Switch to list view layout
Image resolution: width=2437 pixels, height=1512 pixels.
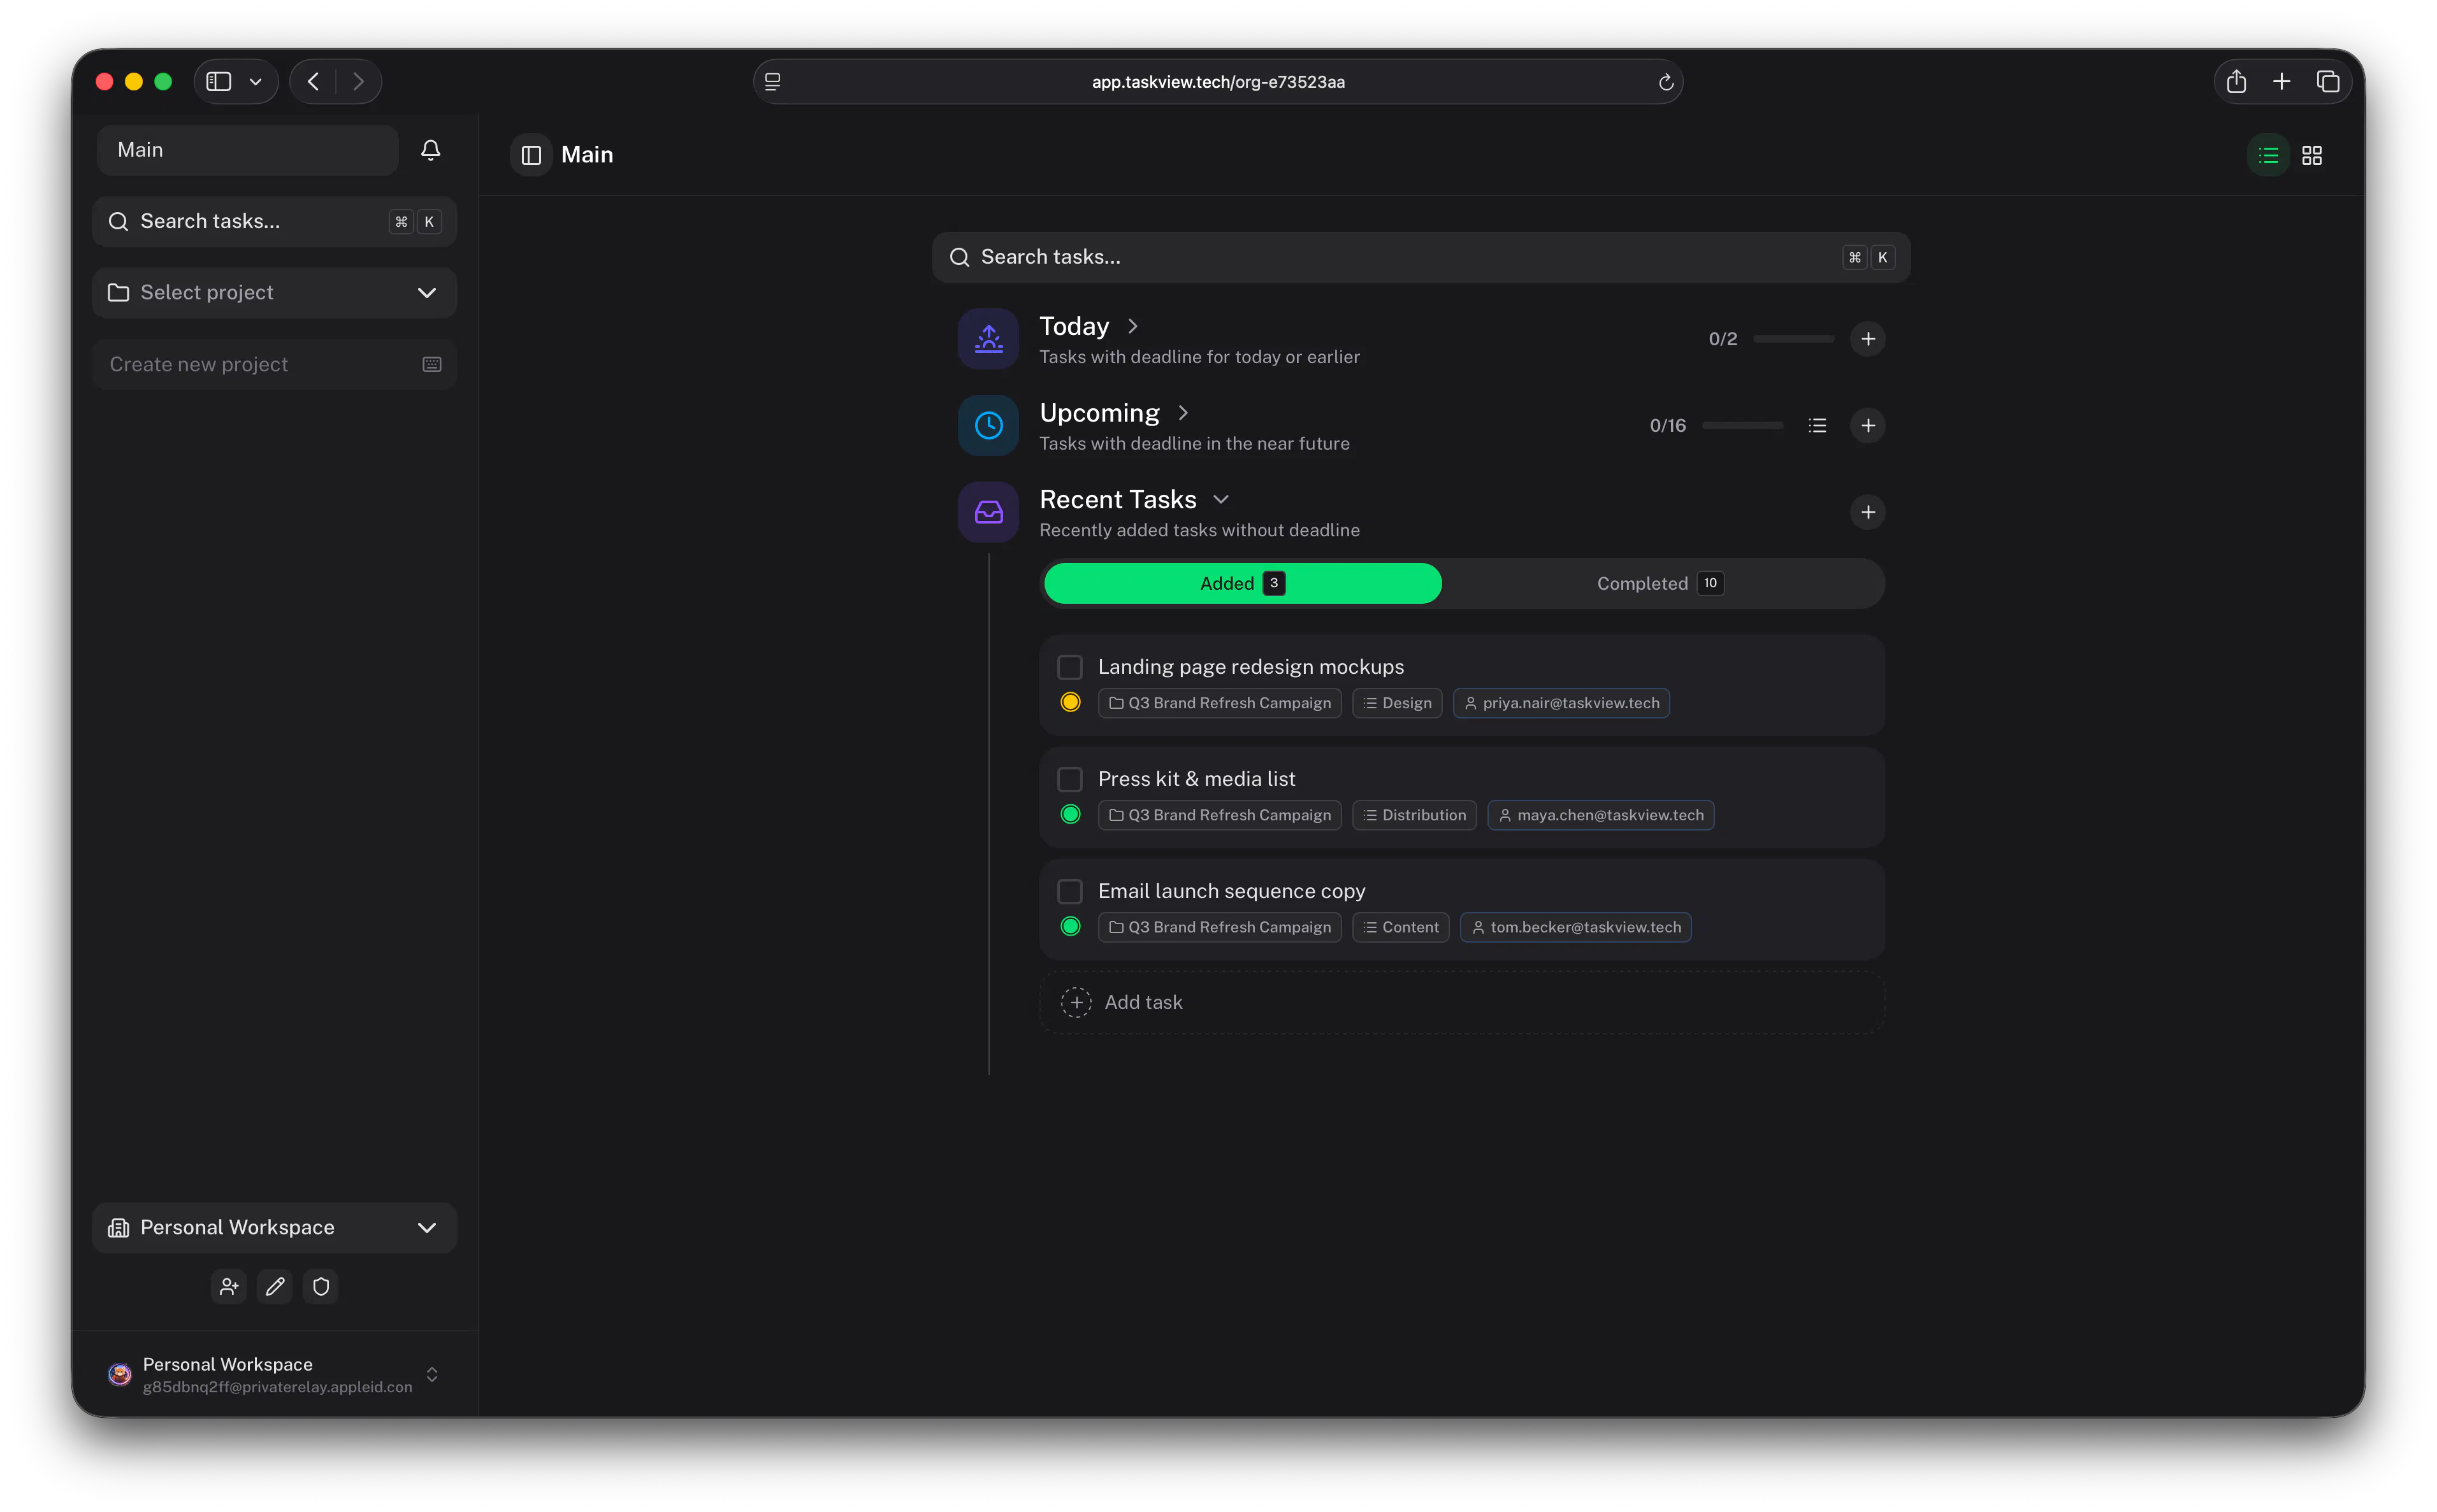pos(2268,155)
